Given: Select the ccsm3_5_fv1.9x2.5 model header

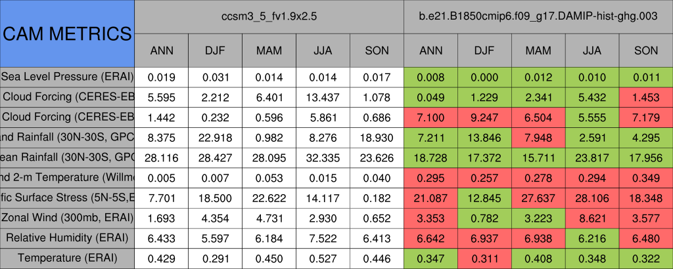Looking at the screenshot, I should pyautogui.click(x=269, y=16).
